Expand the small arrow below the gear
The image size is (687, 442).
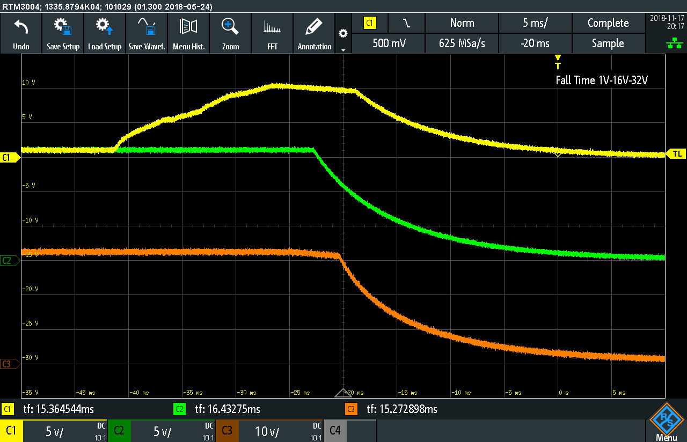(343, 49)
